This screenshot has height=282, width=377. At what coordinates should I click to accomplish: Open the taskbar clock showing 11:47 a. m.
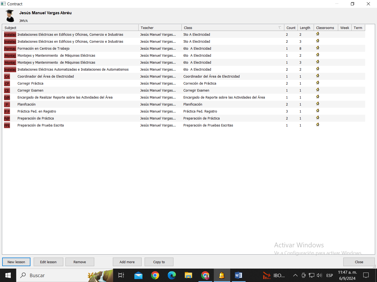click(x=347, y=275)
